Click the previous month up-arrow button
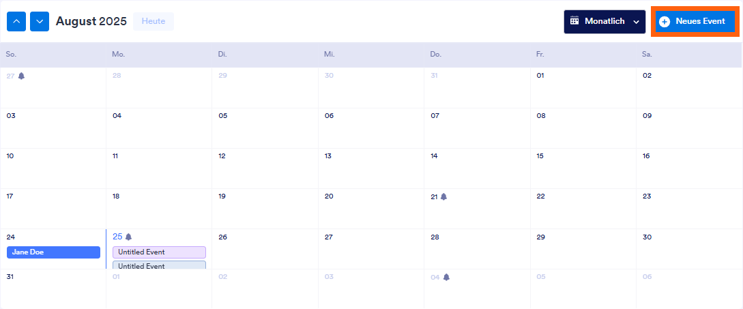 pos(16,21)
